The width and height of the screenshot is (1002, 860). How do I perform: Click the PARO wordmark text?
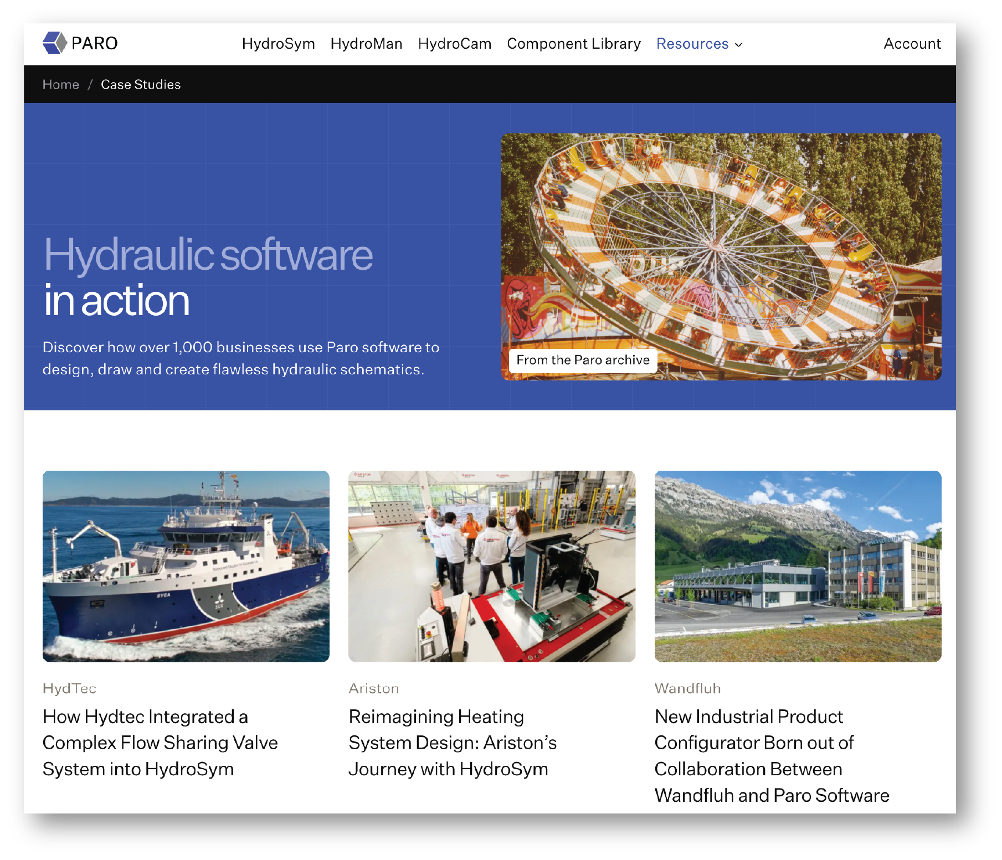pos(95,43)
